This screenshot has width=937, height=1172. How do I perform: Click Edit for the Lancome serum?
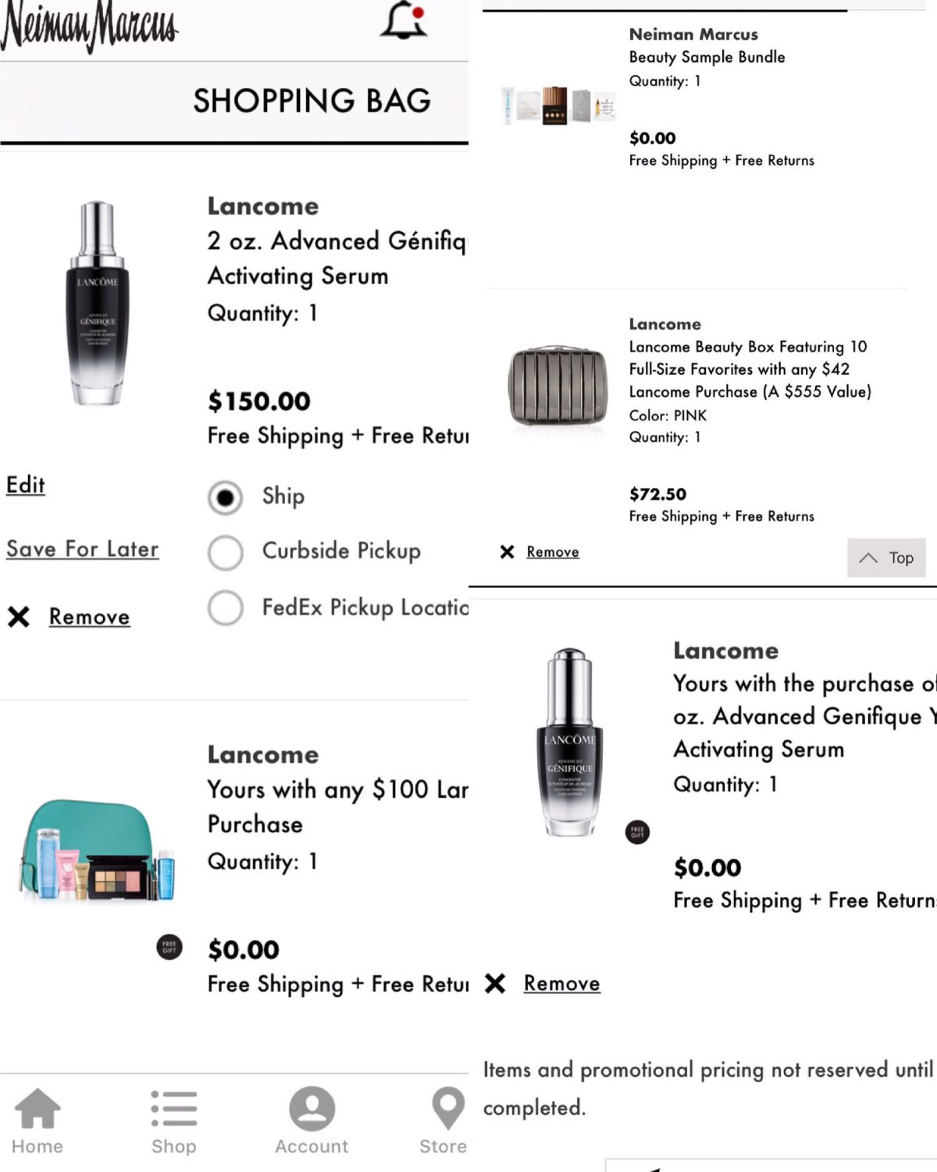(x=26, y=485)
